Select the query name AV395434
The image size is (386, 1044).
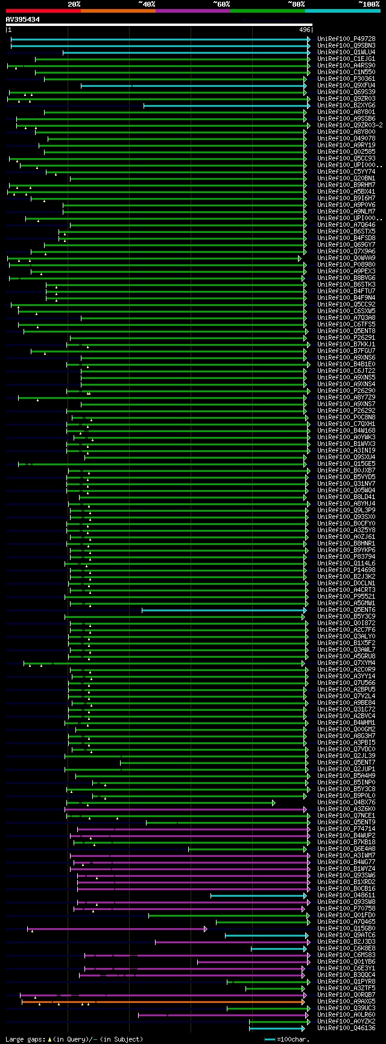pyautogui.click(x=23, y=19)
